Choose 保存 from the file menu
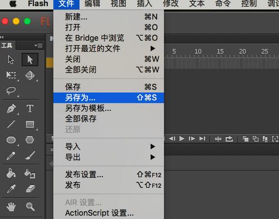 [x=108, y=87]
